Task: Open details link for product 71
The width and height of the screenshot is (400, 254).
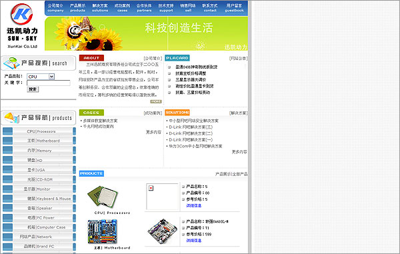Action: point(194,241)
